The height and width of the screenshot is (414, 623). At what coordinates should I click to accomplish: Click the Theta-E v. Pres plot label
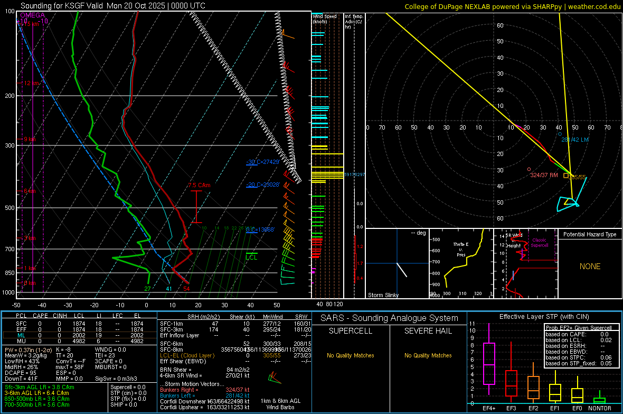tap(461, 250)
